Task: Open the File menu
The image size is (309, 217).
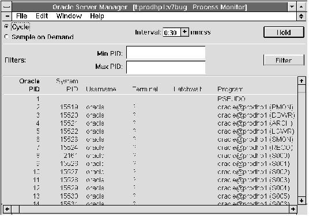Action: pyautogui.click(x=22, y=16)
